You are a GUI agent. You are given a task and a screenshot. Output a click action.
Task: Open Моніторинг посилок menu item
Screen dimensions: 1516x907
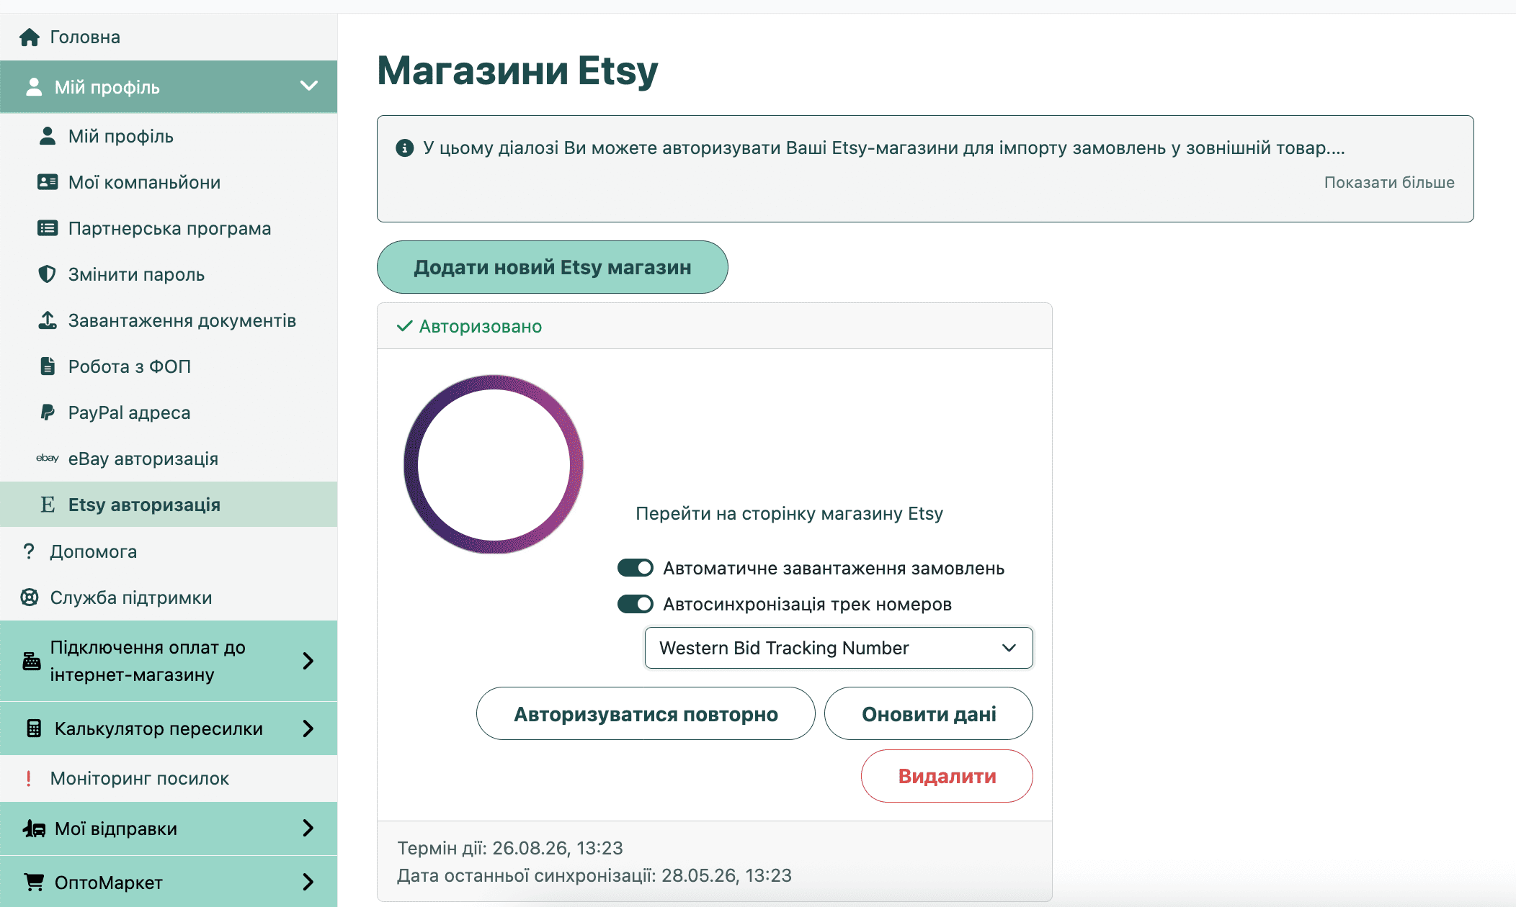point(169,778)
